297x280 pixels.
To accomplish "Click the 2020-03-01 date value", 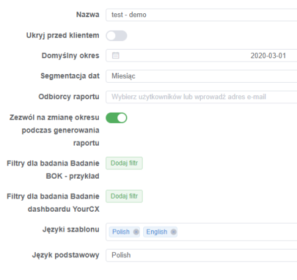I will 268,56.
